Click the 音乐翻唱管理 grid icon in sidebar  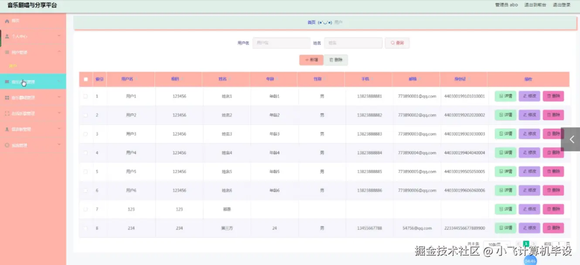point(7,98)
